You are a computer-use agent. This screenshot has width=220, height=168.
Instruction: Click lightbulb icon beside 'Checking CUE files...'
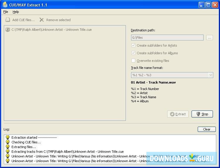tap(8, 142)
